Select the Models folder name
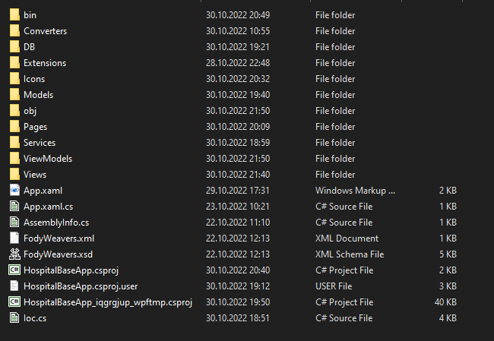This screenshot has height=341, width=494. pos(38,95)
